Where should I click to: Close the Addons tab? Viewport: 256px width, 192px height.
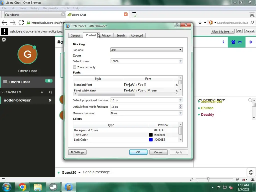(x=63, y=14)
